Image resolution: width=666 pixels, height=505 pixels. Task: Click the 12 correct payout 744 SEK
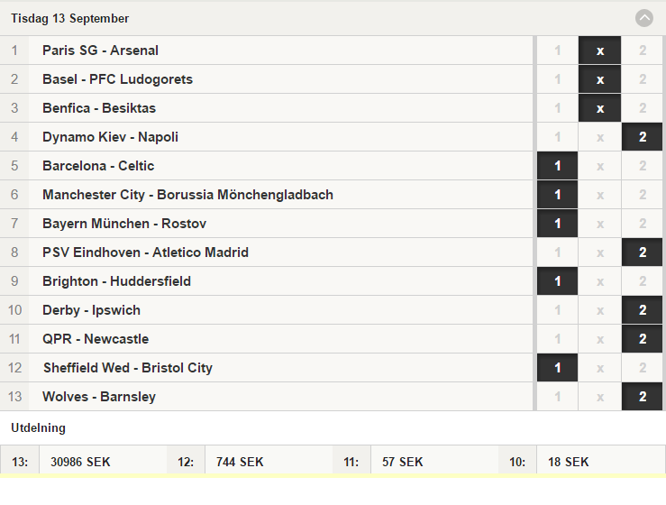pyautogui.click(x=240, y=462)
